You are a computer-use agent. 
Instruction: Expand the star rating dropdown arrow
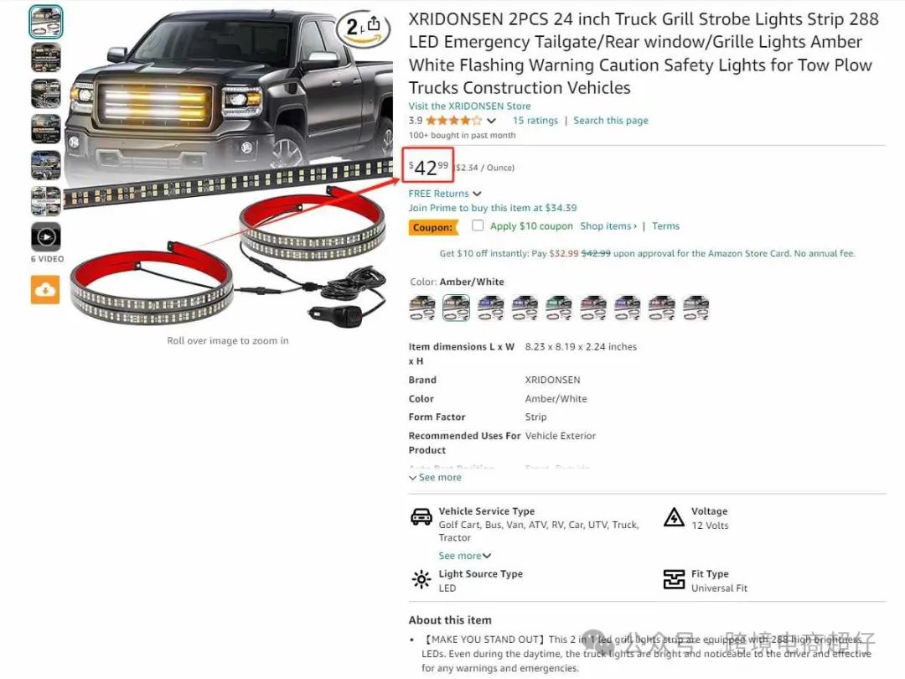[491, 121]
